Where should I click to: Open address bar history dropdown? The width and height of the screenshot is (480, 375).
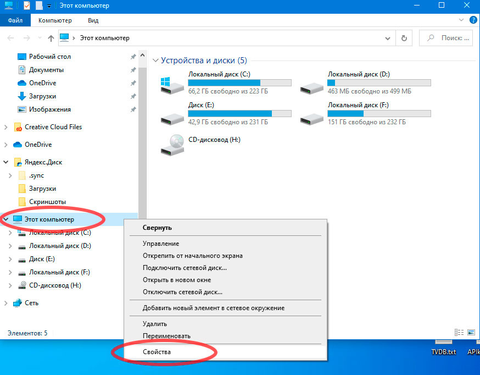point(388,38)
